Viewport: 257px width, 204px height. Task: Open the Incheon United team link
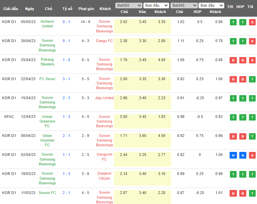pyautogui.click(x=47, y=24)
